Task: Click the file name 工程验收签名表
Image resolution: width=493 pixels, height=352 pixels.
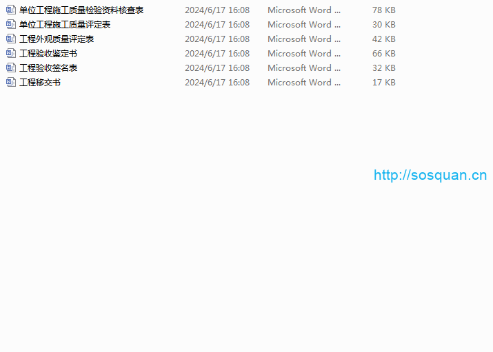Action: coord(48,68)
